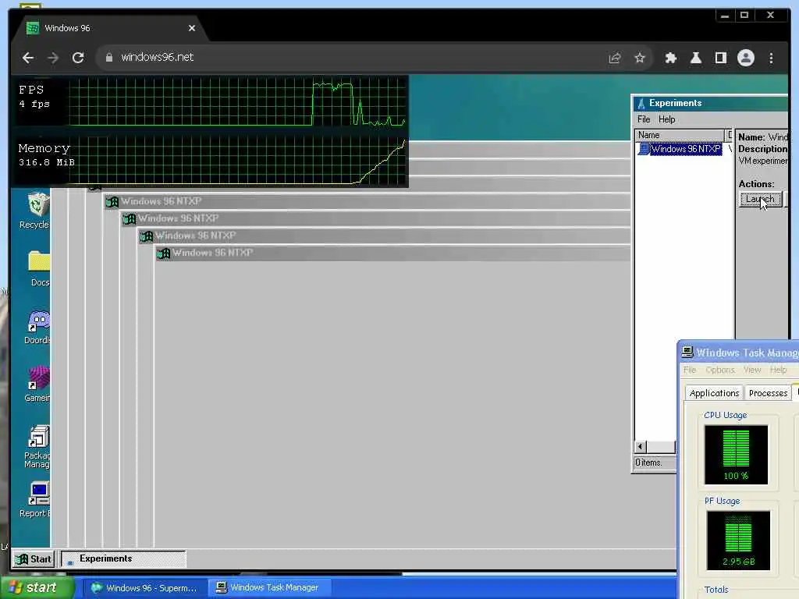Click the Windows 96 Start button
799x599 pixels.
(x=34, y=558)
